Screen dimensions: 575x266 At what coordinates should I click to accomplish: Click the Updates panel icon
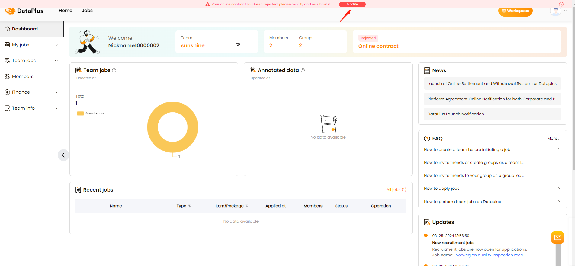point(427,222)
